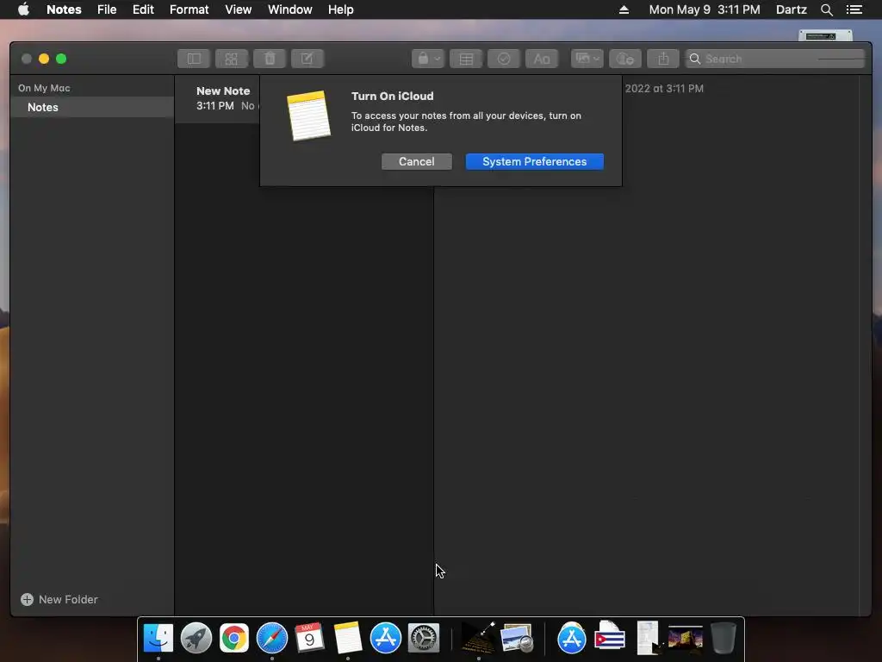This screenshot has width=882, height=662.
Task: Click the date and time in menu bar
Action: click(x=705, y=9)
